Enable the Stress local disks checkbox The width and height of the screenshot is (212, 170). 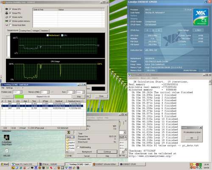pyautogui.click(x=10, y=25)
